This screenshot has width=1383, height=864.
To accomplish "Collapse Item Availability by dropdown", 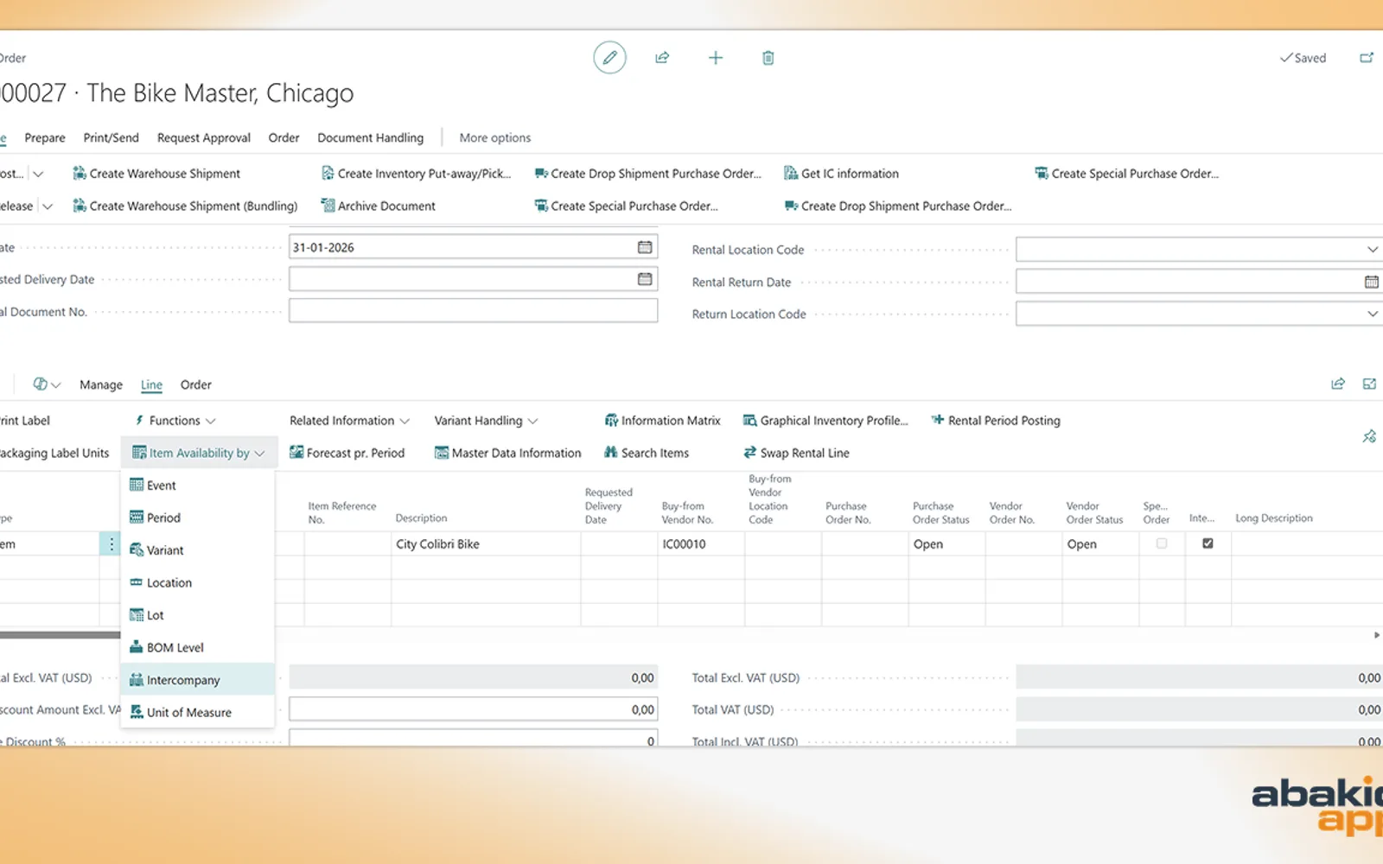I will coord(199,453).
